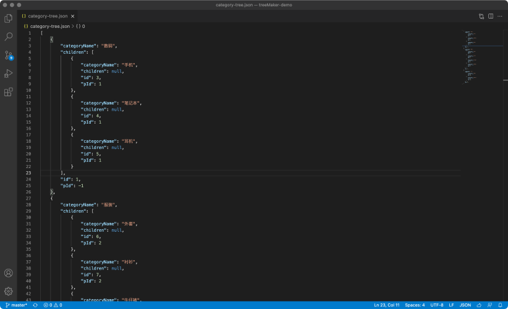Select the category-tree.json editor tab
508x309 pixels.
(47, 16)
